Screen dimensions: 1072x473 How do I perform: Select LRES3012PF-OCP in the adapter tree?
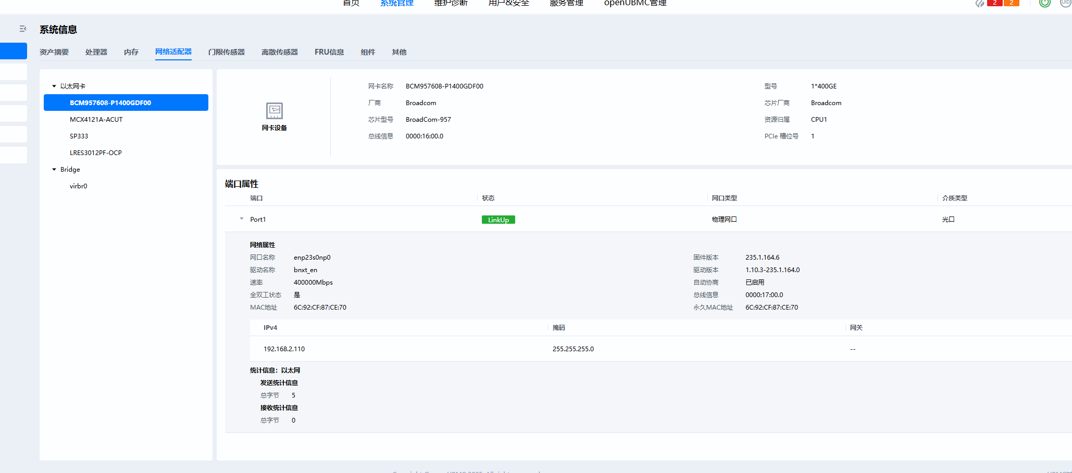click(96, 153)
